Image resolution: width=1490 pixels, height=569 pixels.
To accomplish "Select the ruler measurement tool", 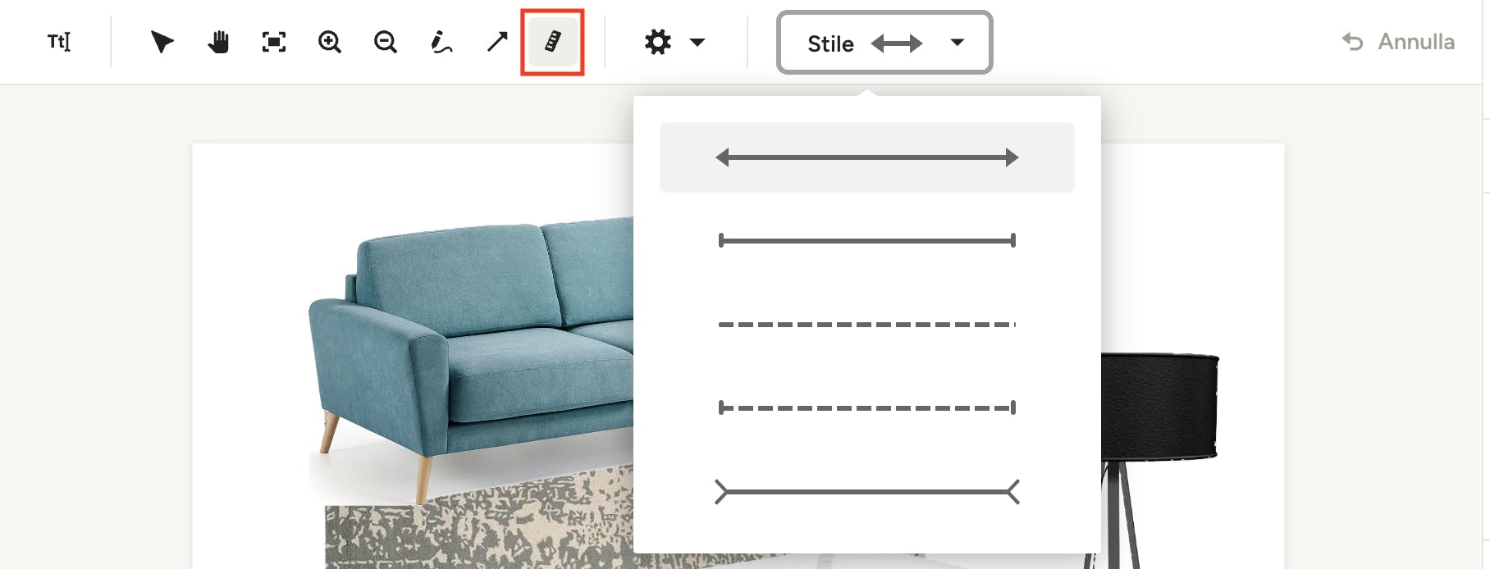I will coord(552,42).
